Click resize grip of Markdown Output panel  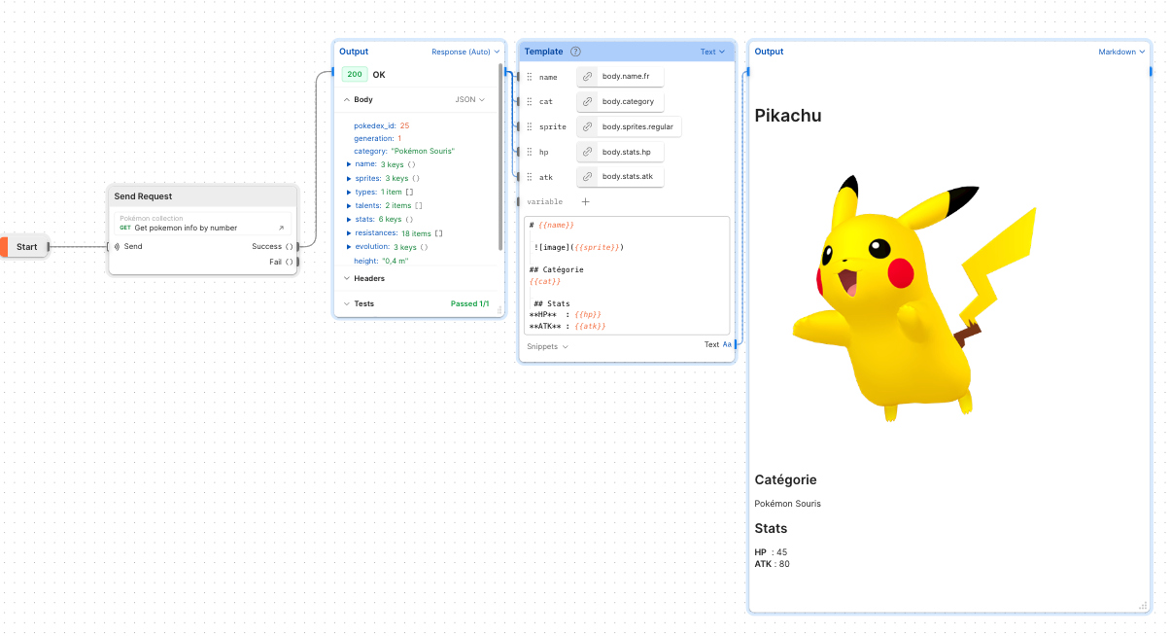(1143, 606)
